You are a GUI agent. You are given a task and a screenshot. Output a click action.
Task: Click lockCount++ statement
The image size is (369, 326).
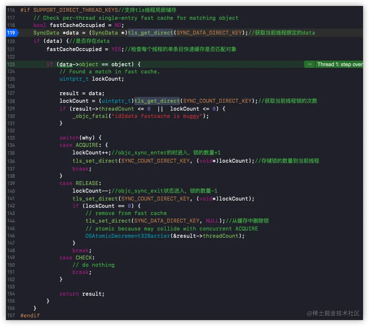(x=92, y=153)
